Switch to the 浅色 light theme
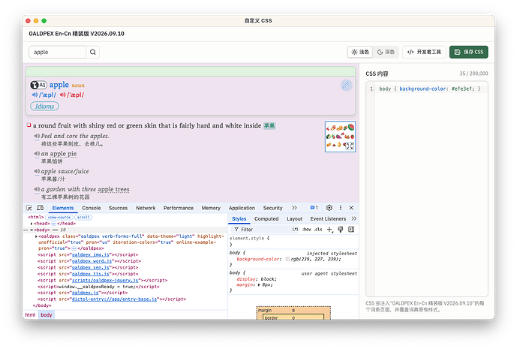The image size is (517, 349). point(359,52)
